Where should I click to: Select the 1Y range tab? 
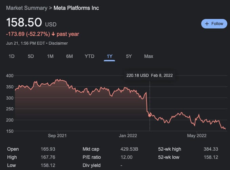pyautogui.click(x=110, y=56)
